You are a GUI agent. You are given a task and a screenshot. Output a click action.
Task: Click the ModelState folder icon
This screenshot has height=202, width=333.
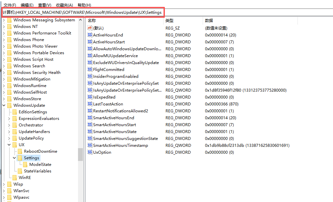(x=25, y=165)
